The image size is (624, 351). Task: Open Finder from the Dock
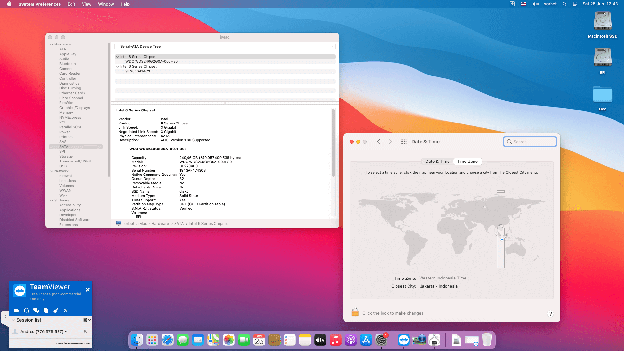[x=137, y=340]
